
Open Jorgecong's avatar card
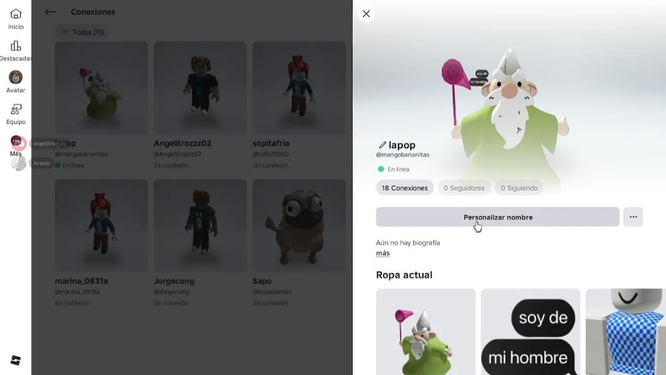[200, 225]
